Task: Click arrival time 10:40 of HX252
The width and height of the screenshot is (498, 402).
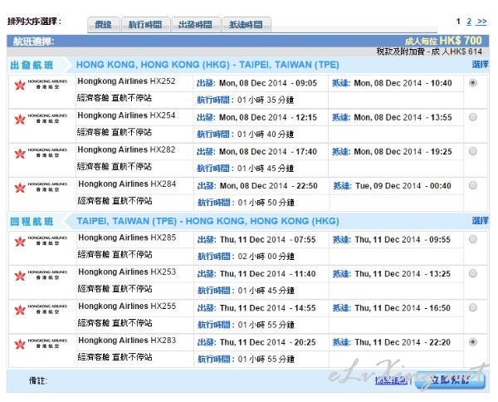Action: click(x=442, y=83)
